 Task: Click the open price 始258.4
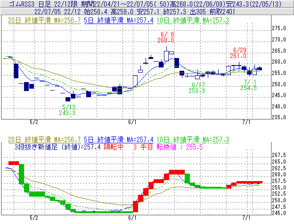pyautogui.click(x=96, y=12)
